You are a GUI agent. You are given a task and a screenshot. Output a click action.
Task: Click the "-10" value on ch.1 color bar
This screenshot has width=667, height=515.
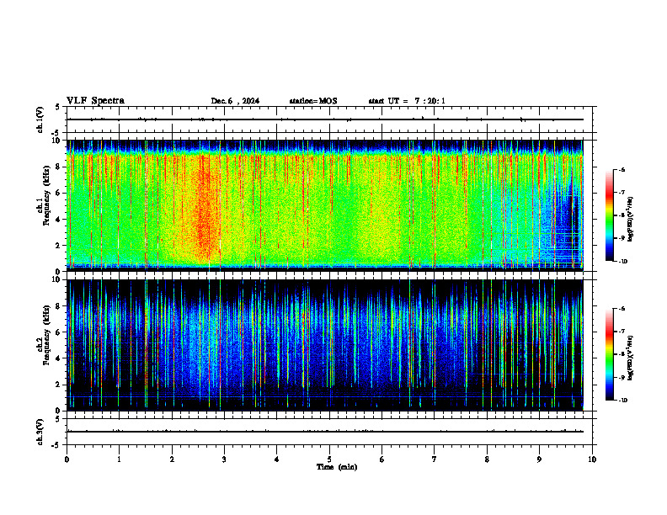(x=622, y=262)
